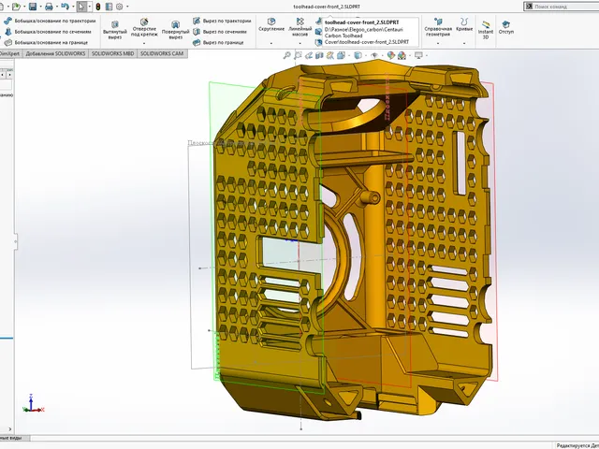Expand the Options gear dropdown arrow
This screenshot has width=599, height=449.
pyautogui.click(x=127, y=7)
